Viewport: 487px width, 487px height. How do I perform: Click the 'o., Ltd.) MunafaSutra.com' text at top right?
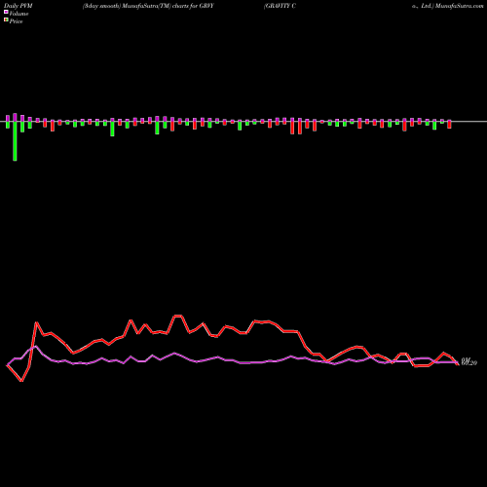(448, 6)
